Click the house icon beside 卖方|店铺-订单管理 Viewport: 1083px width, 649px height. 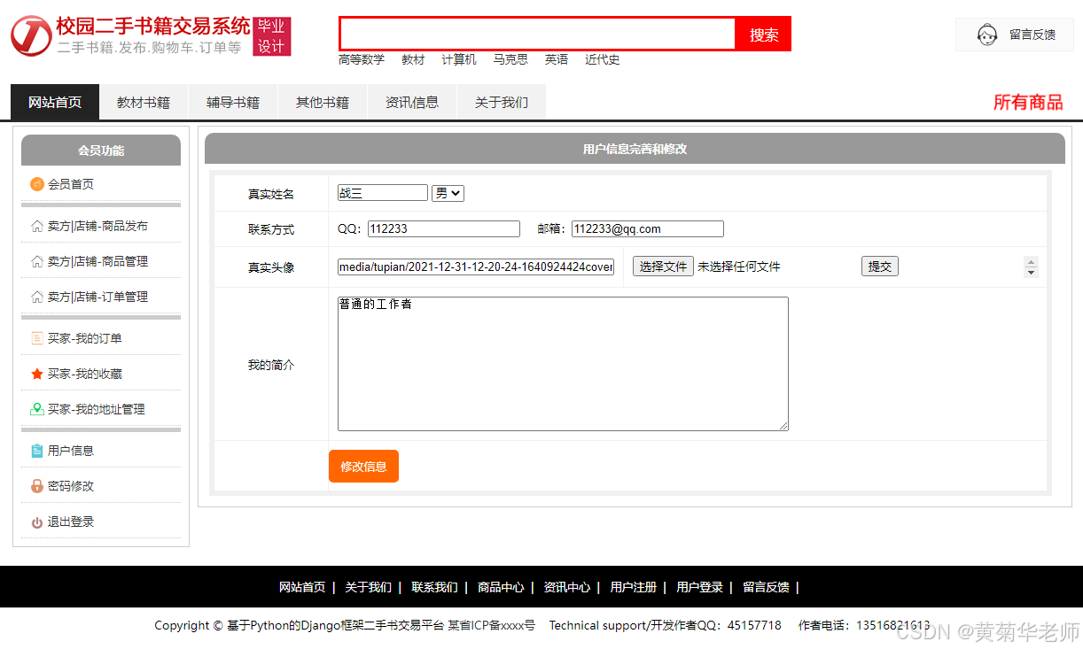[37, 297]
